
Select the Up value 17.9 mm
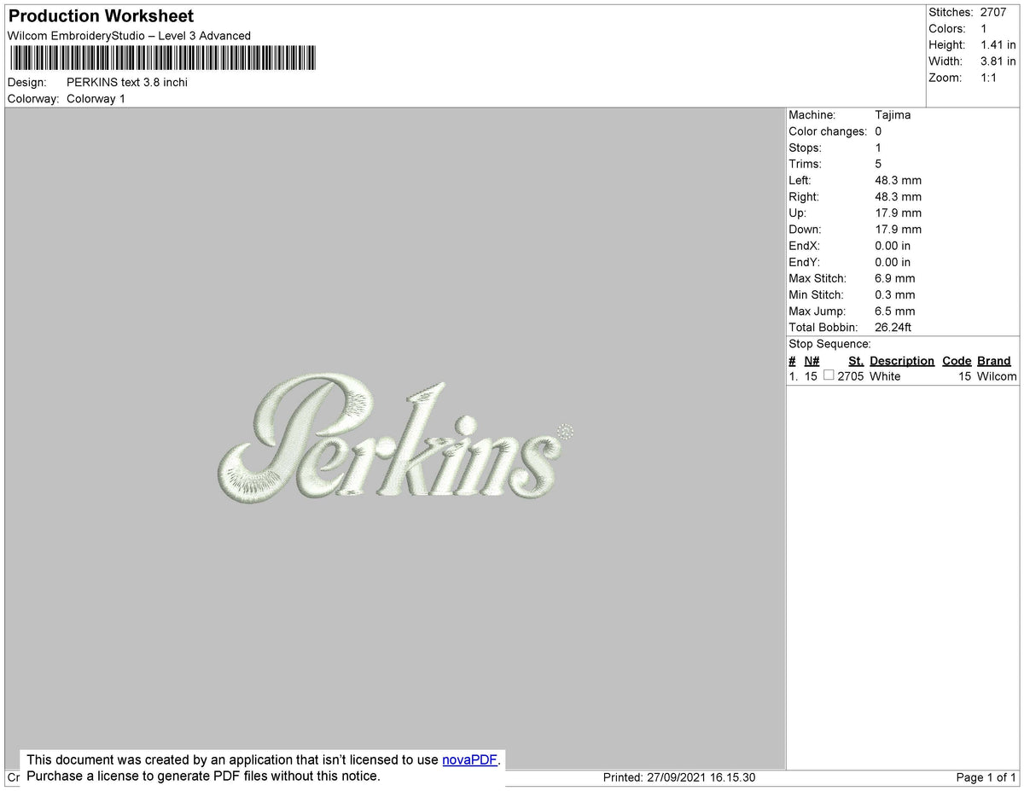point(898,213)
